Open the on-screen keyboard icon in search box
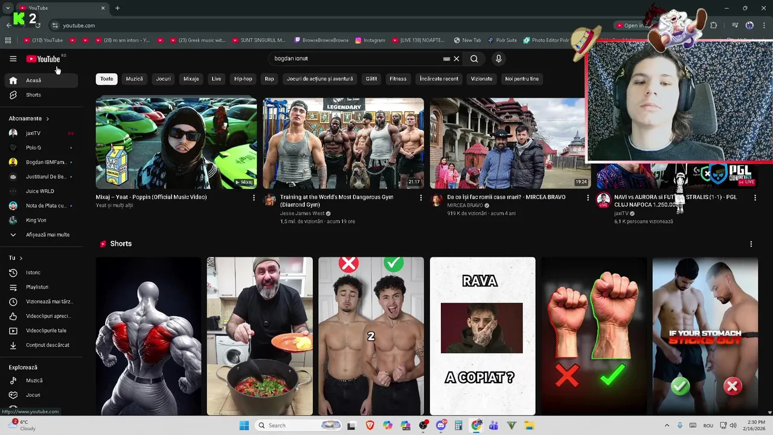Screen dimensions: 773x435 (x=446, y=59)
